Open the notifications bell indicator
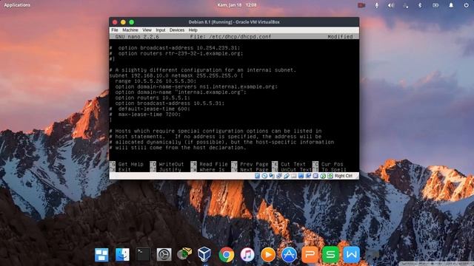Screen dimensions: 474x266 (451, 5)
